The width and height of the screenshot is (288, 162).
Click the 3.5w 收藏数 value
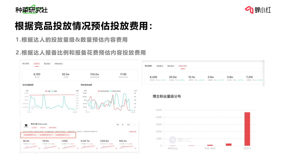pos(211,77)
